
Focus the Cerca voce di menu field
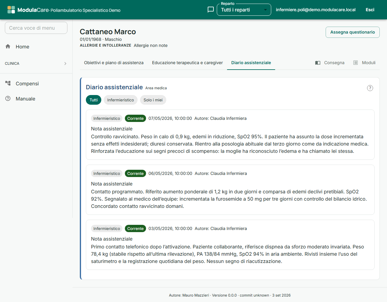36,28
